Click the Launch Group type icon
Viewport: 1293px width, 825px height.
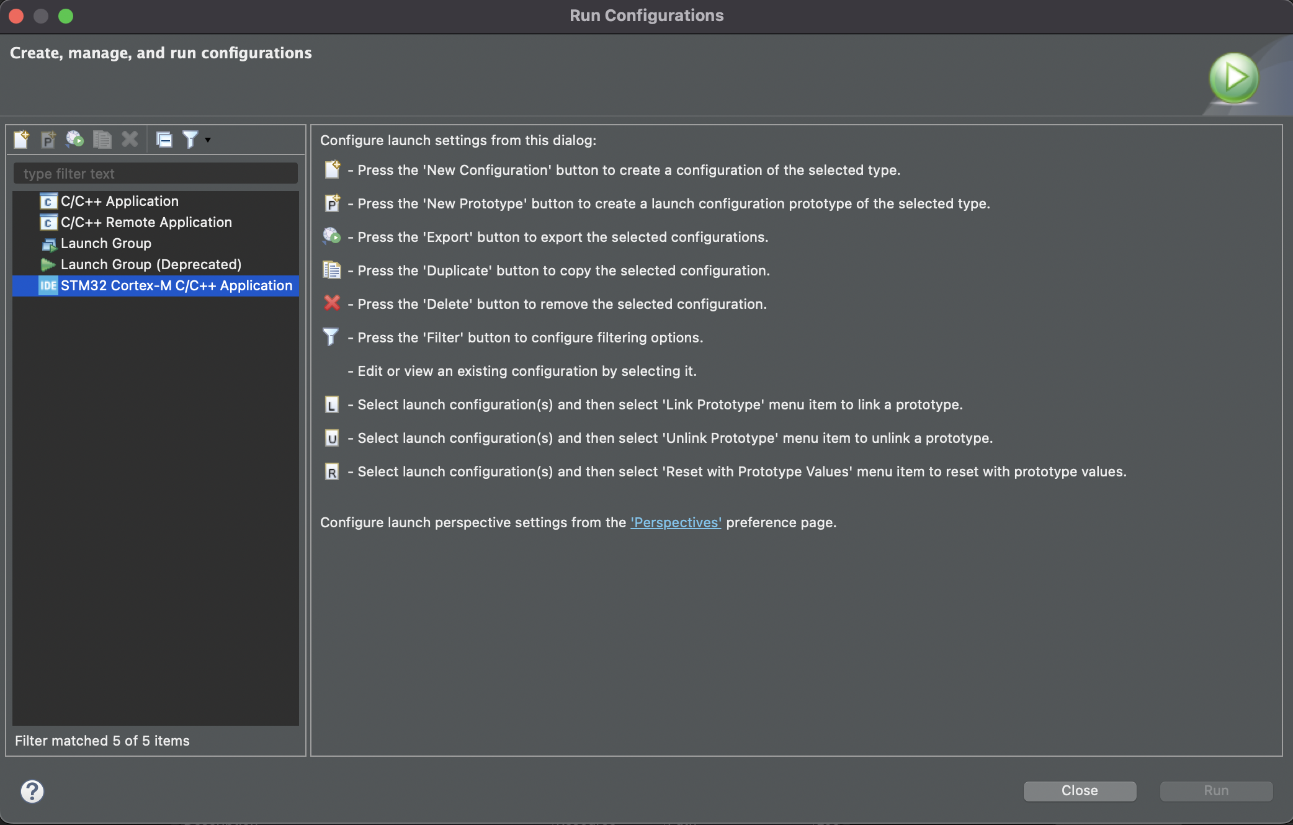[49, 244]
